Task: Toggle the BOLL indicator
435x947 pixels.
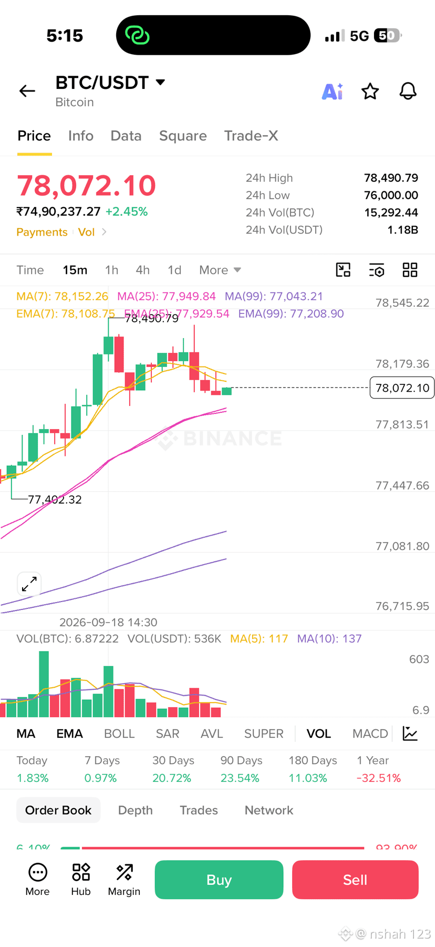Action: (x=119, y=734)
